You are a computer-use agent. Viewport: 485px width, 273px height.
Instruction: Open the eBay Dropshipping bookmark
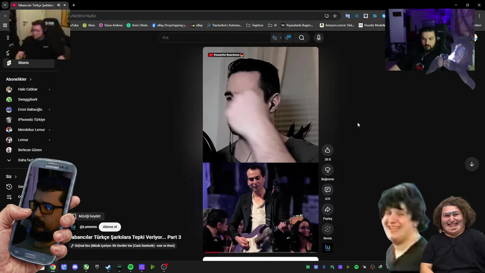pyautogui.click(x=169, y=25)
